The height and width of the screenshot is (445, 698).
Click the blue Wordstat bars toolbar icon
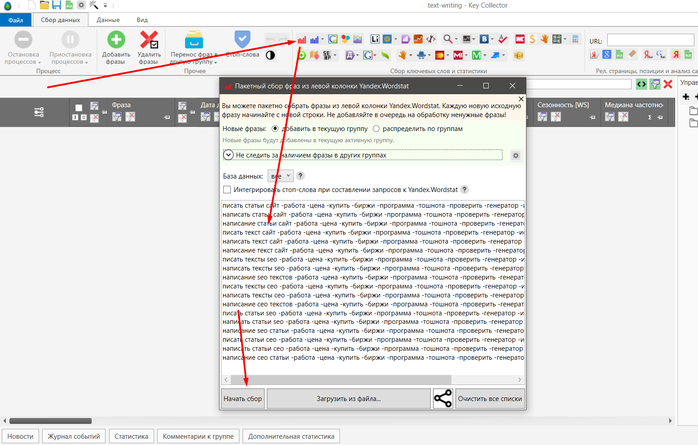[x=314, y=39]
